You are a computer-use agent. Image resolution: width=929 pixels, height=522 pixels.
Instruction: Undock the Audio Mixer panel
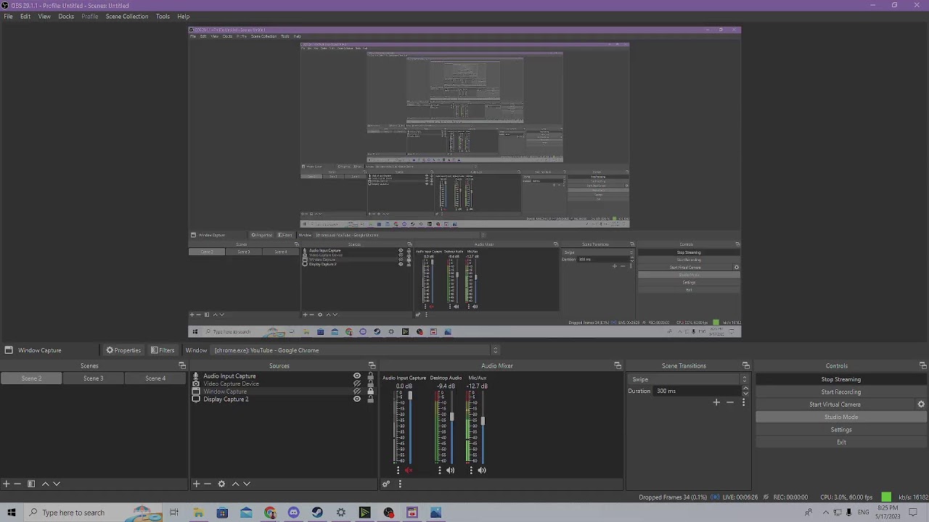tap(618, 366)
